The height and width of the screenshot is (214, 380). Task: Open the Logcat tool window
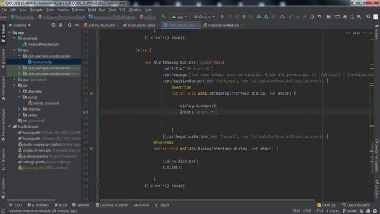point(162,205)
